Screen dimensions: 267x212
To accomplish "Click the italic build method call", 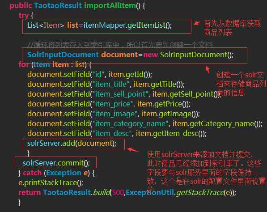I will tap(102, 193).
